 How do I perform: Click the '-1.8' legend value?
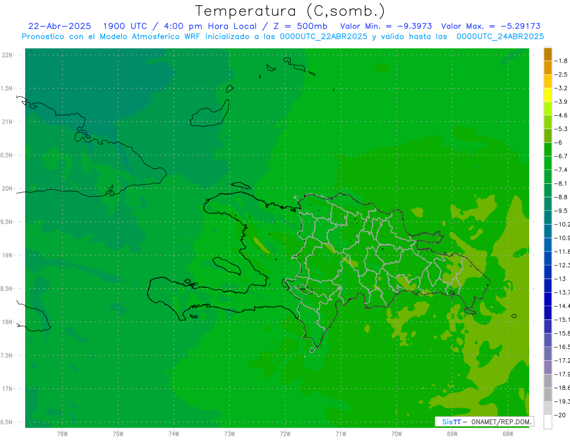pos(561,61)
